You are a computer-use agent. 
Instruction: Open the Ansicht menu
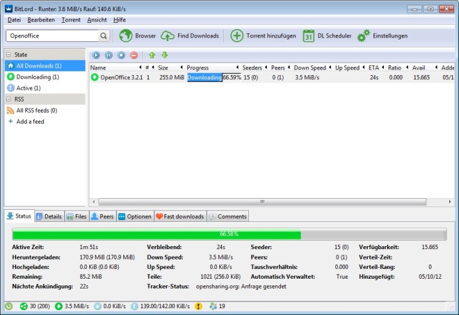(97, 20)
